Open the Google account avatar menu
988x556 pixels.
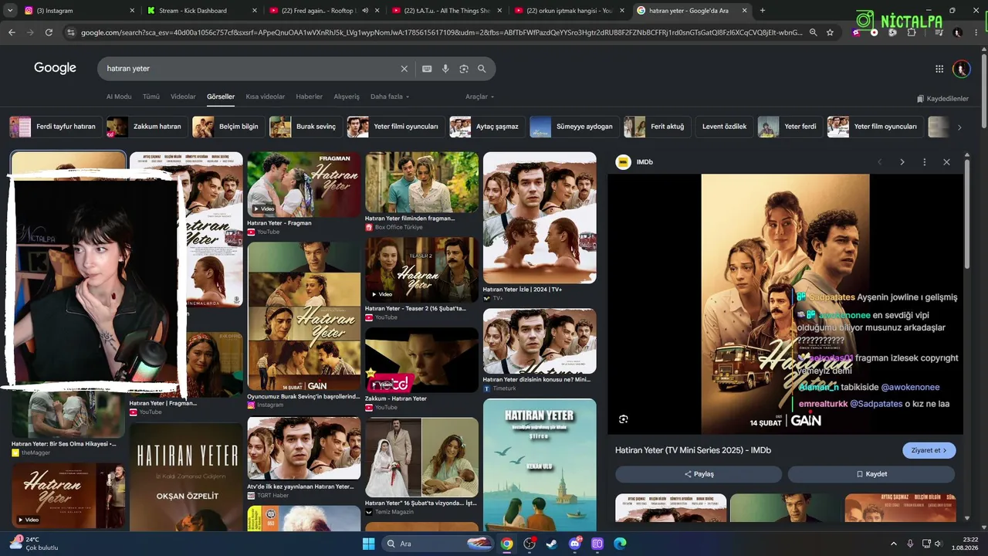(961, 69)
